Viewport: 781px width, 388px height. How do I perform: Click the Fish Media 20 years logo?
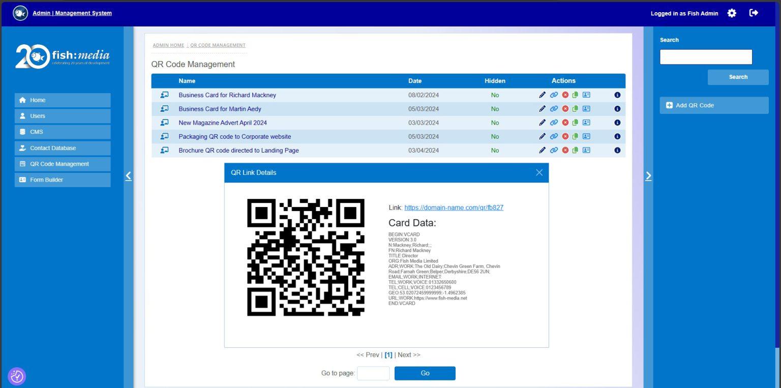point(63,56)
